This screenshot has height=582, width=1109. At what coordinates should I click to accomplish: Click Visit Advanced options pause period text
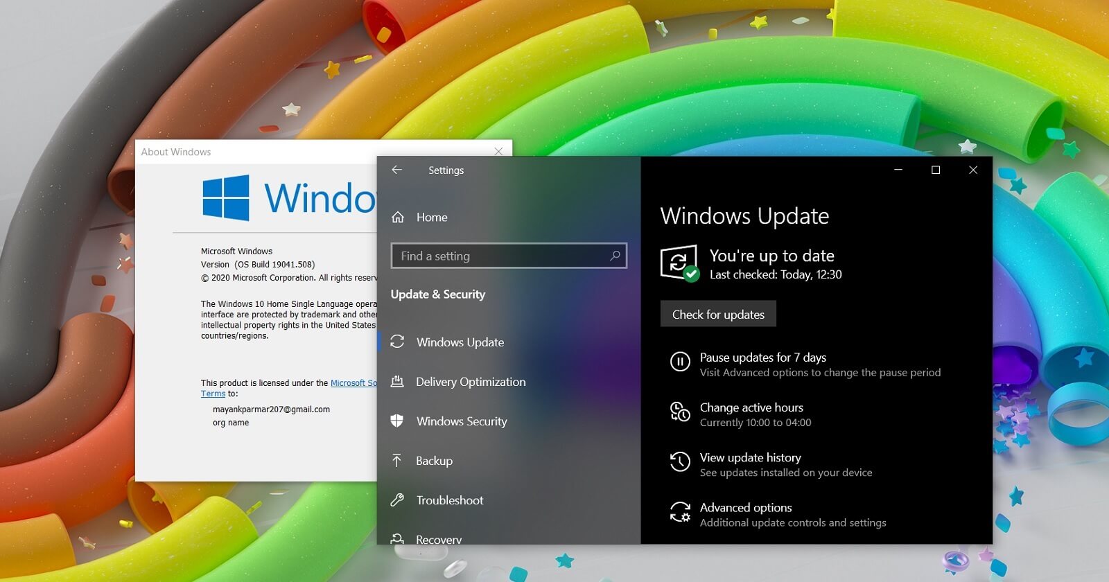820,373
